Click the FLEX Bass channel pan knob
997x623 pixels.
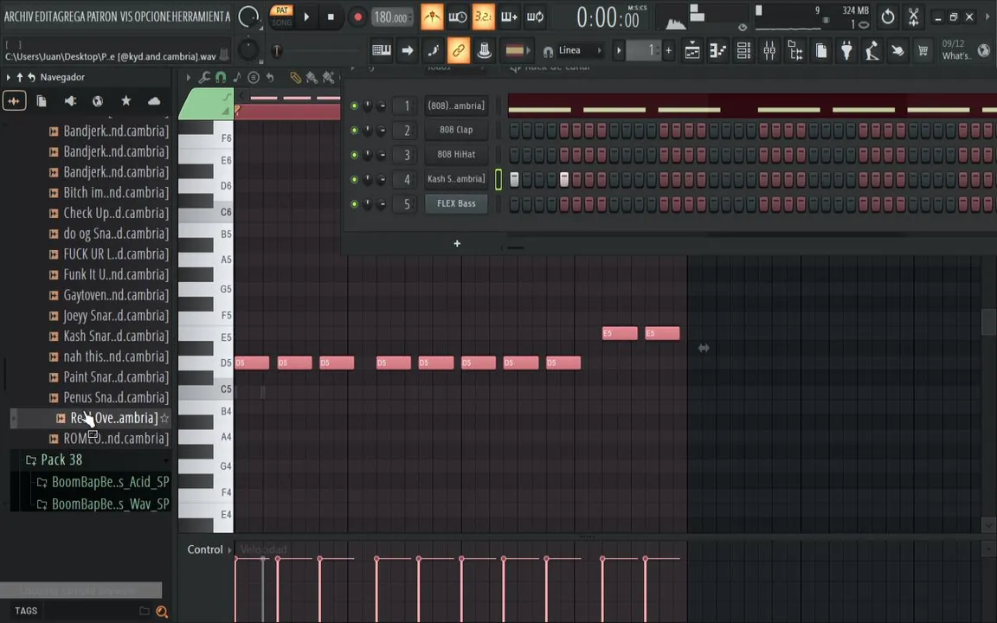click(x=368, y=204)
